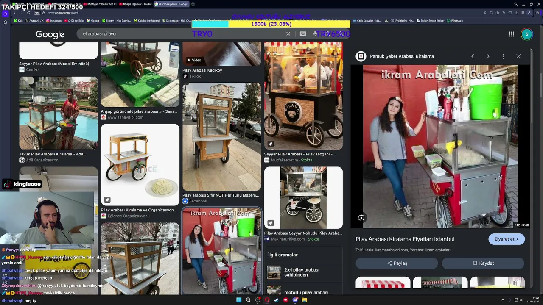
Task: Open the large preview image of ikram arabası
Action: 440,147
